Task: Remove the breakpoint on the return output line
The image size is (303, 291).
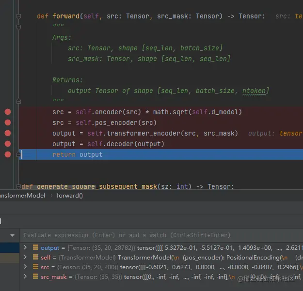Action: (8, 154)
